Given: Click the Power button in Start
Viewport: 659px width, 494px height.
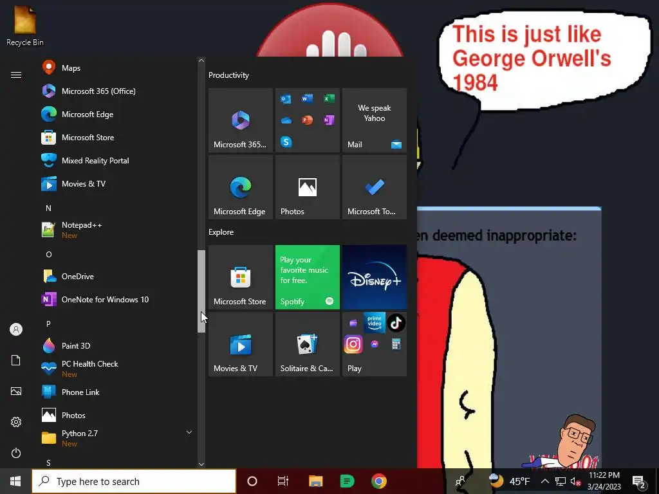Looking at the screenshot, I should pyautogui.click(x=16, y=453).
